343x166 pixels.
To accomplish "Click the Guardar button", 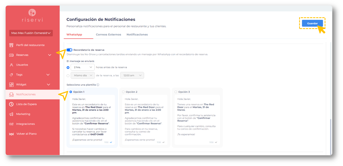I will point(312,23).
